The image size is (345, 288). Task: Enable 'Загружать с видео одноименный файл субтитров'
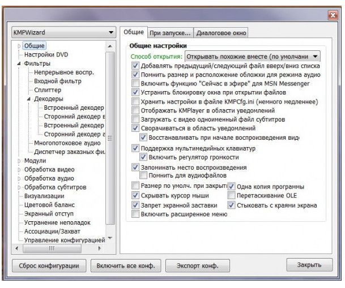pos(135,119)
